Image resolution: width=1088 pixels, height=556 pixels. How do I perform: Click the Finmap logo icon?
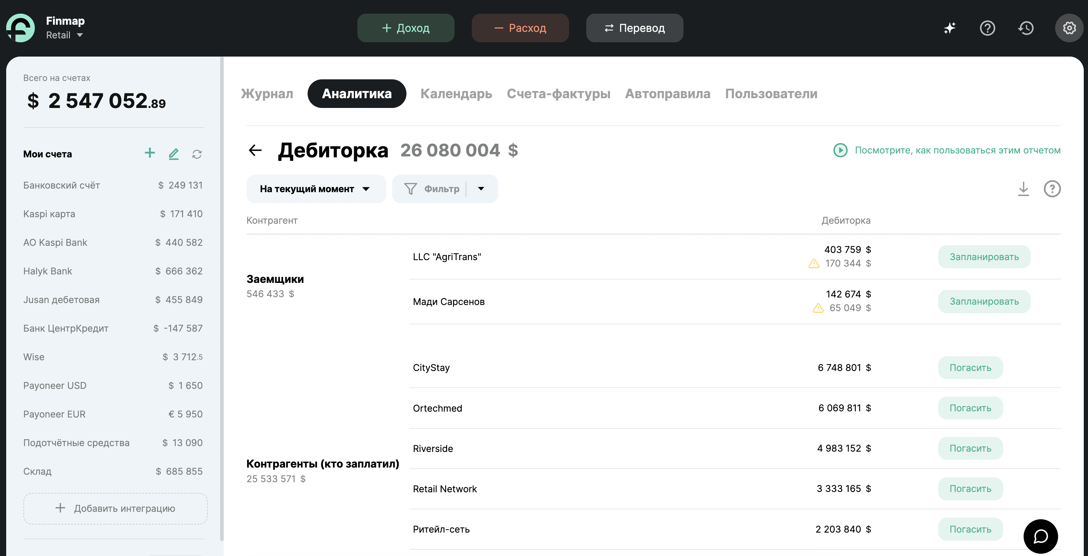coord(20,28)
